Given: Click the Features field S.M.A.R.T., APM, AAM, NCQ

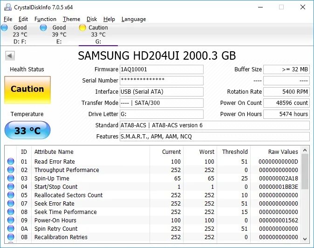Looking at the screenshot, I should coord(215,137).
